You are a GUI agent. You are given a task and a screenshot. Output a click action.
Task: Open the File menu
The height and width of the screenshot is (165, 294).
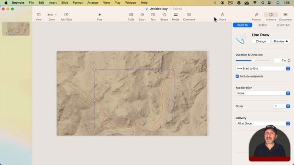click(31, 3)
